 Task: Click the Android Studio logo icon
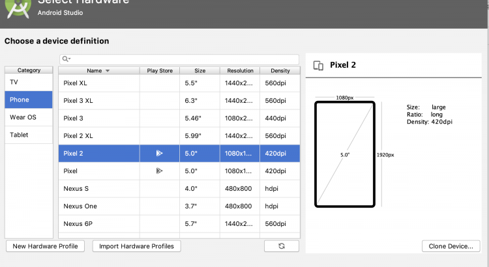click(17, 8)
